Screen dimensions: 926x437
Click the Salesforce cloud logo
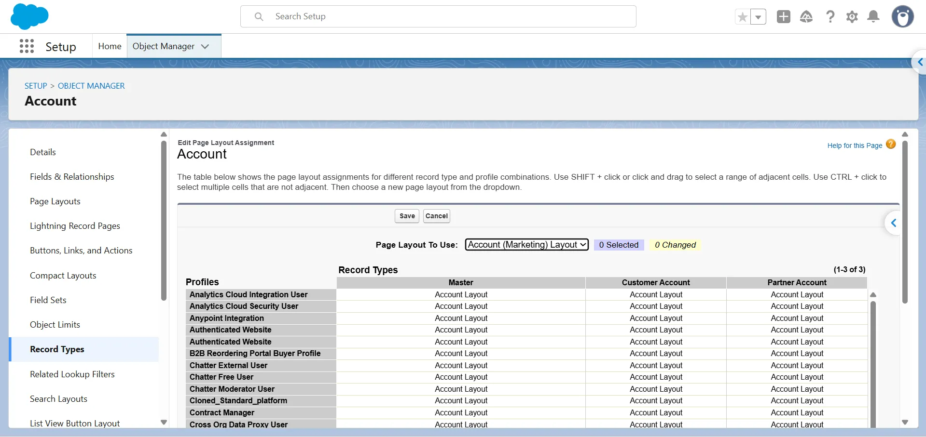(29, 16)
